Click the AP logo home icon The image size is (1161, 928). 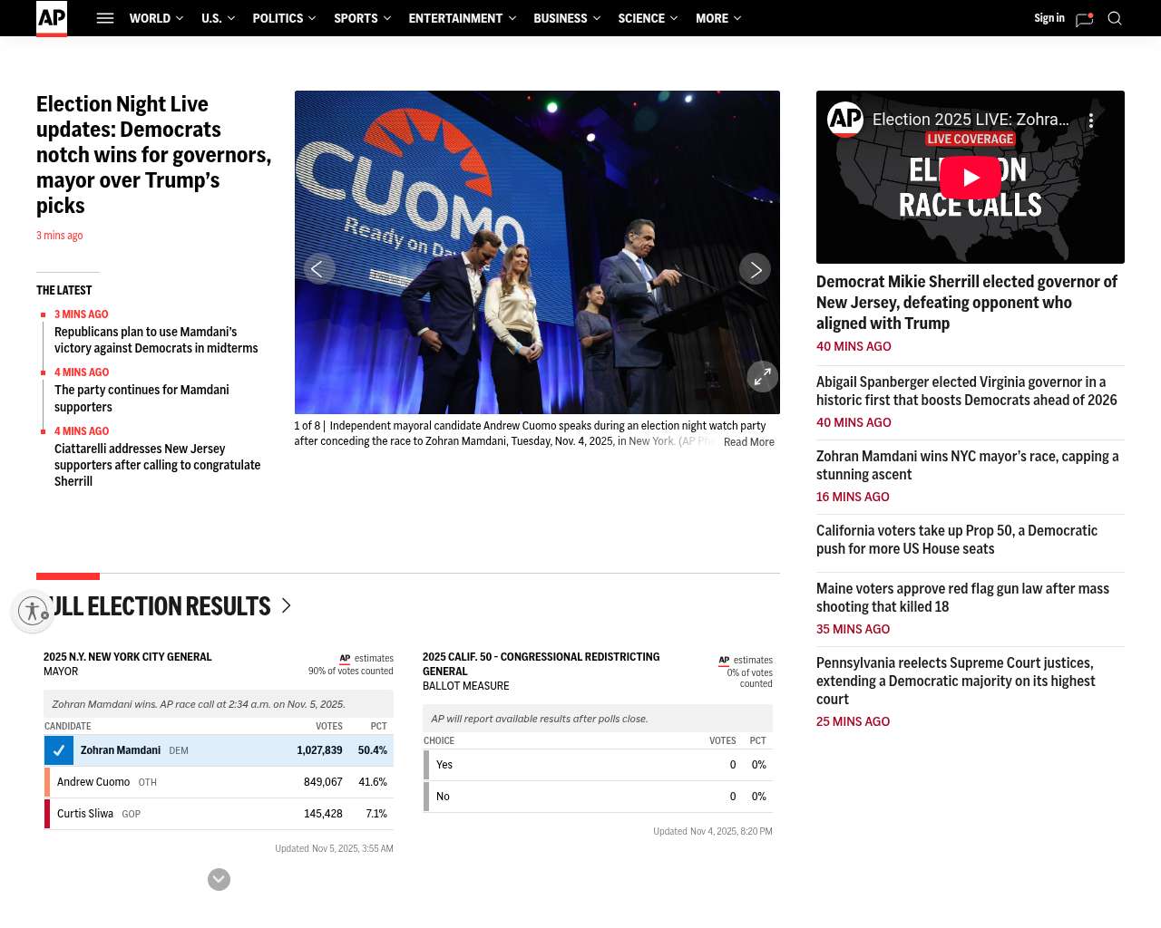click(52, 18)
